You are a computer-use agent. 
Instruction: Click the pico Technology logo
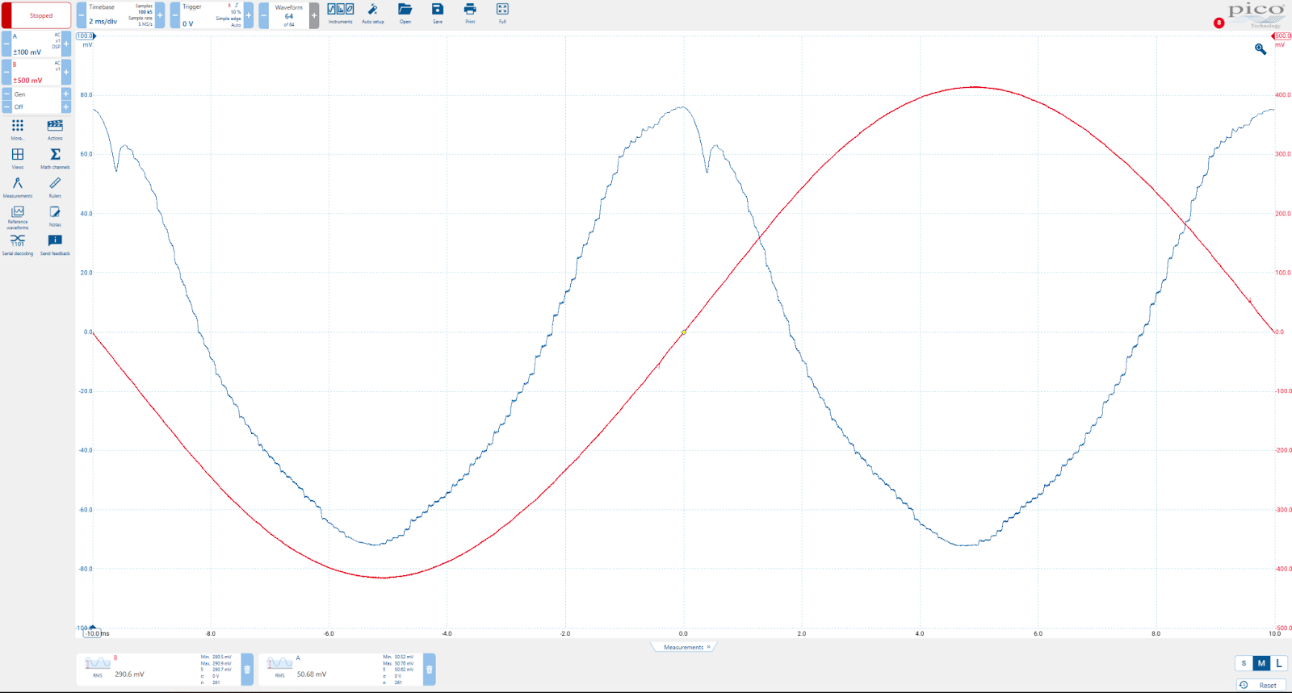point(1256,15)
